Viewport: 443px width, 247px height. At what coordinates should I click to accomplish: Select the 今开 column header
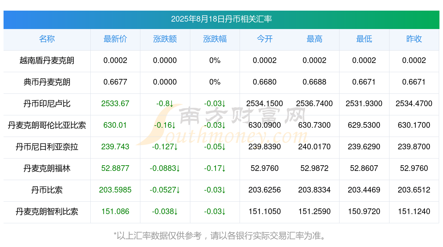pyautogui.click(x=265, y=39)
